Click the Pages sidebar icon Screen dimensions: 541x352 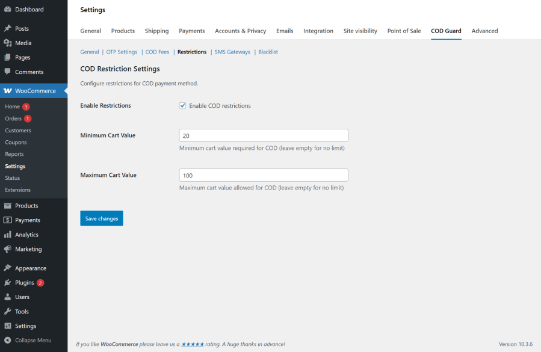(7, 58)
